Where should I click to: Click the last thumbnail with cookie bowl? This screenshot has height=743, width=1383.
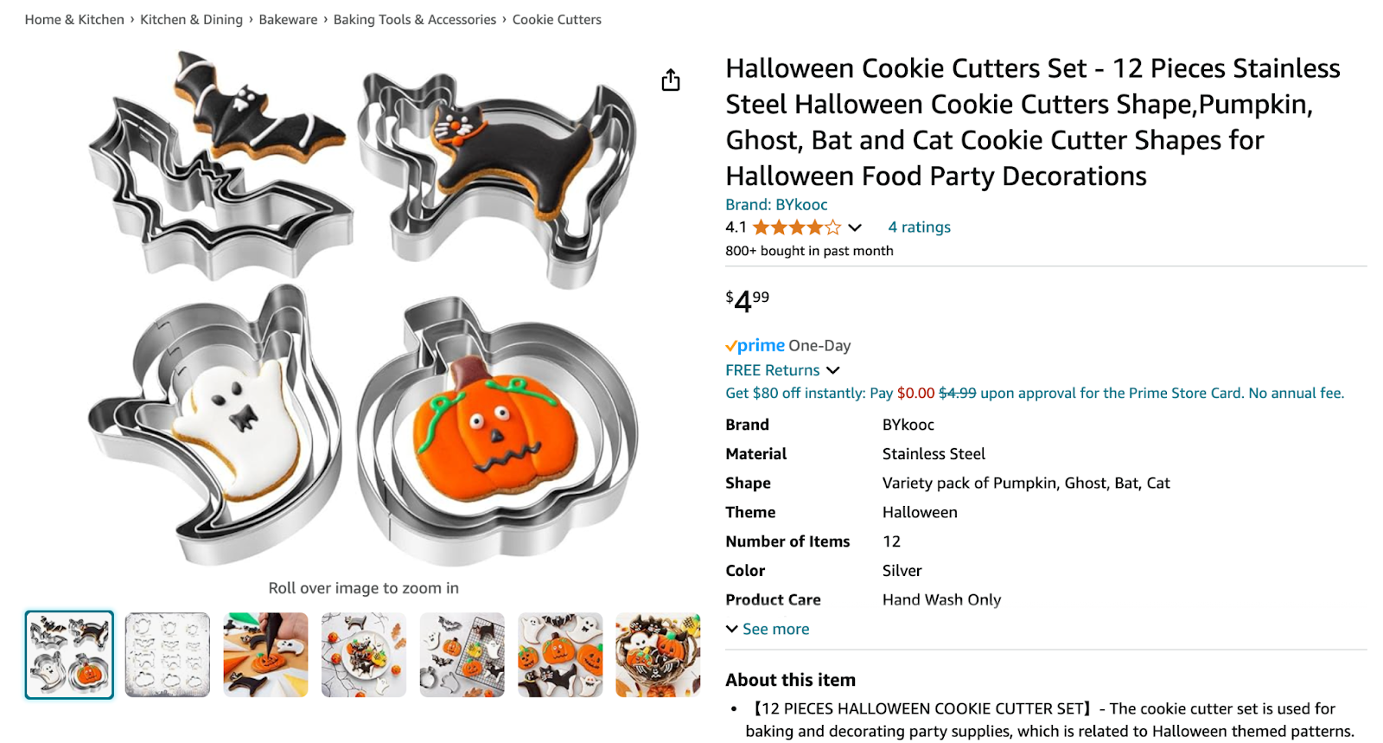tap(659, 655)
